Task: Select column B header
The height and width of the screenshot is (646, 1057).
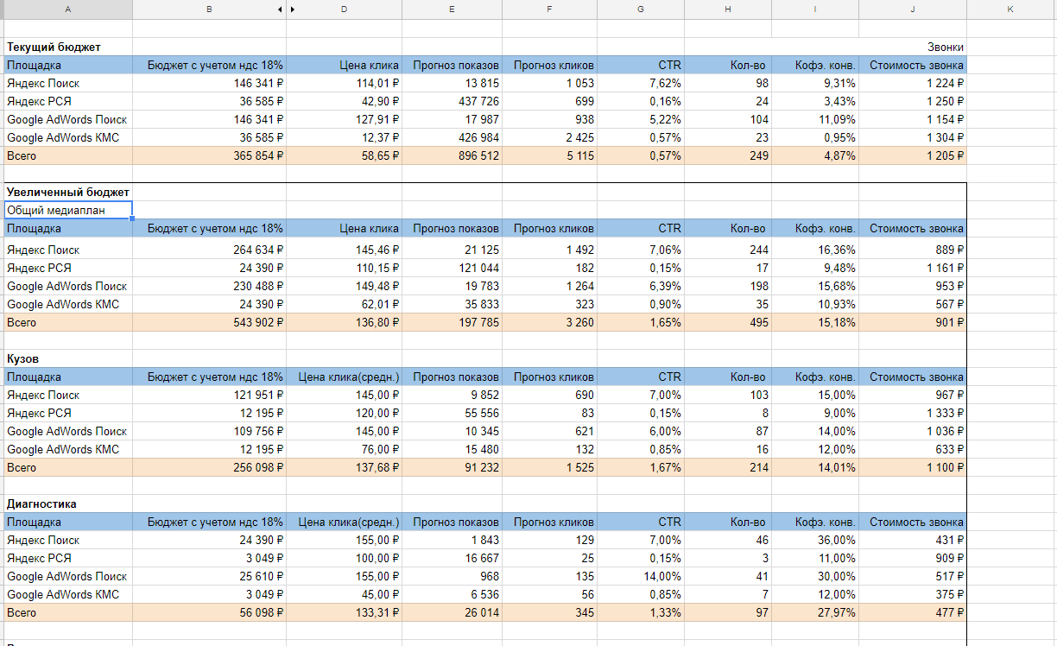Action: pos(209,9)
